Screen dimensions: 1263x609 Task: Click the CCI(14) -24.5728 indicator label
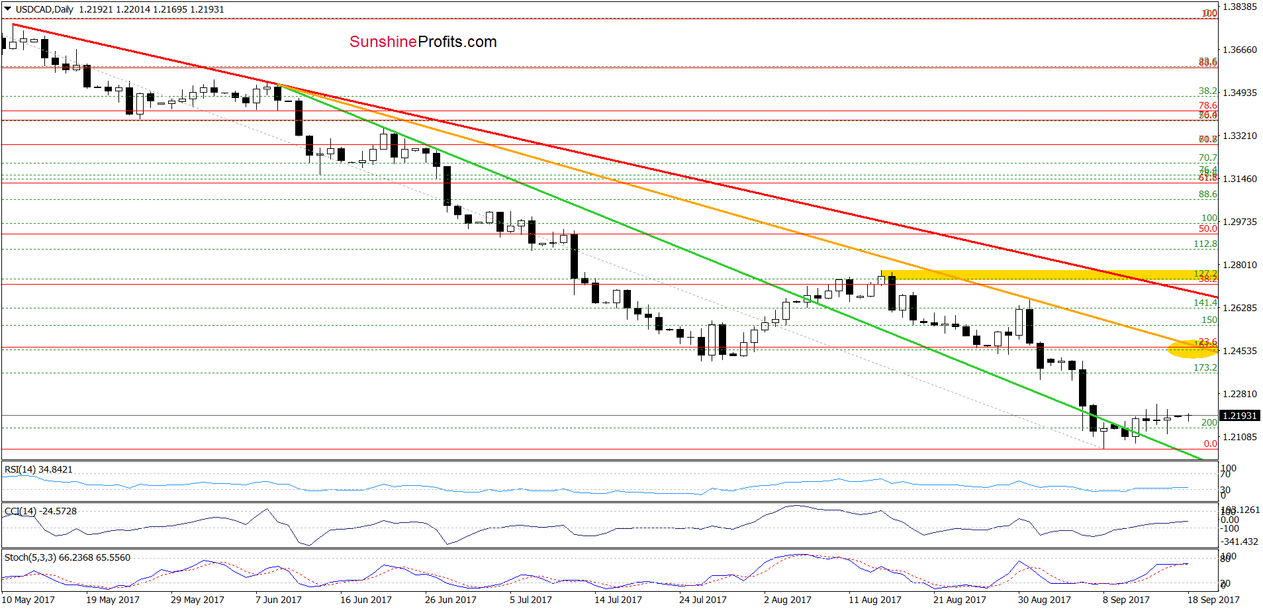pyautogui.click(x=40, y=511)
